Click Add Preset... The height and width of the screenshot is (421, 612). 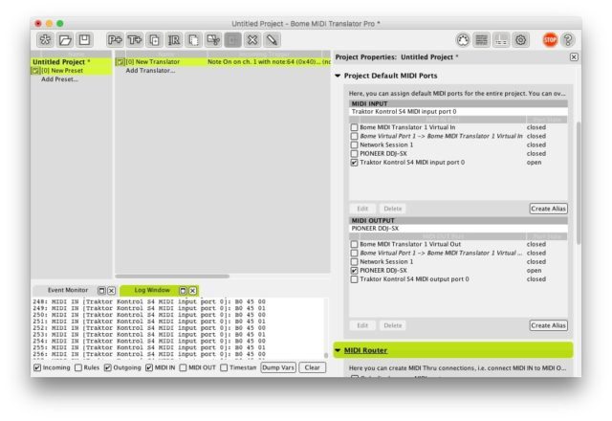[59, 79]
